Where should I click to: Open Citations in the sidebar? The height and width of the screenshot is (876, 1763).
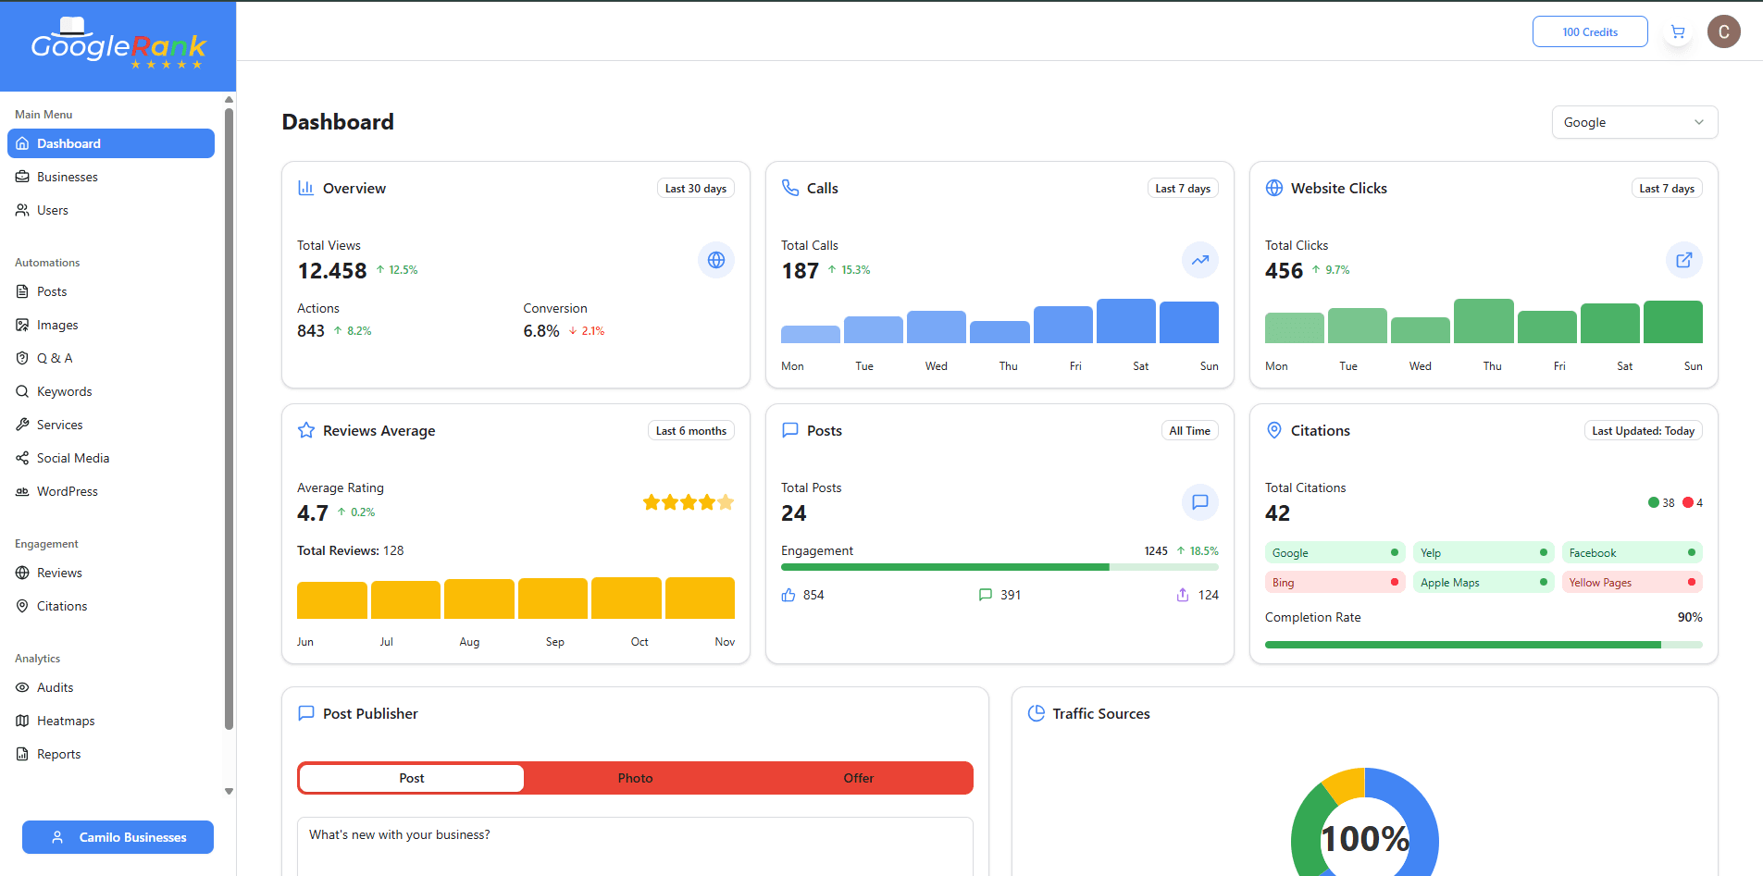111,606
